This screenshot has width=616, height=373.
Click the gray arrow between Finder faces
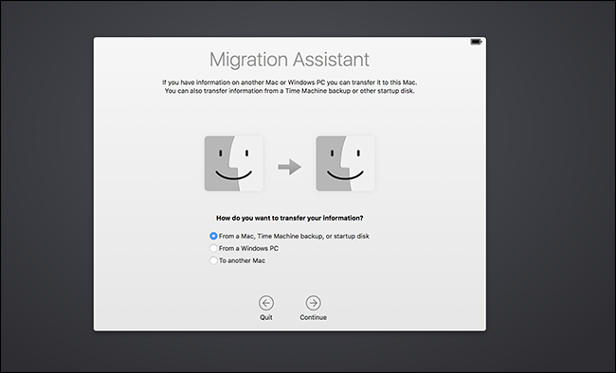point(290,167)
